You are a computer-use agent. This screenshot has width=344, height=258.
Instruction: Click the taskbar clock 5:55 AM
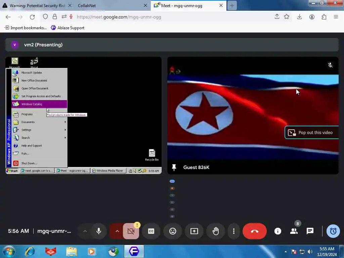327,252
